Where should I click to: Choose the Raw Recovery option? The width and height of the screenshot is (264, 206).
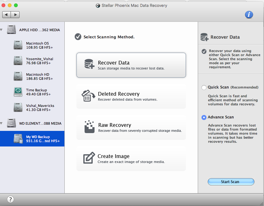point(131,127)
